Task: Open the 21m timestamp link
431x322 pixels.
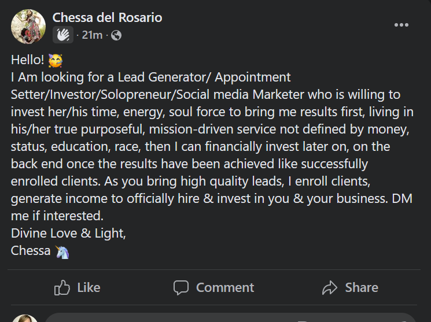Action: 92,35
